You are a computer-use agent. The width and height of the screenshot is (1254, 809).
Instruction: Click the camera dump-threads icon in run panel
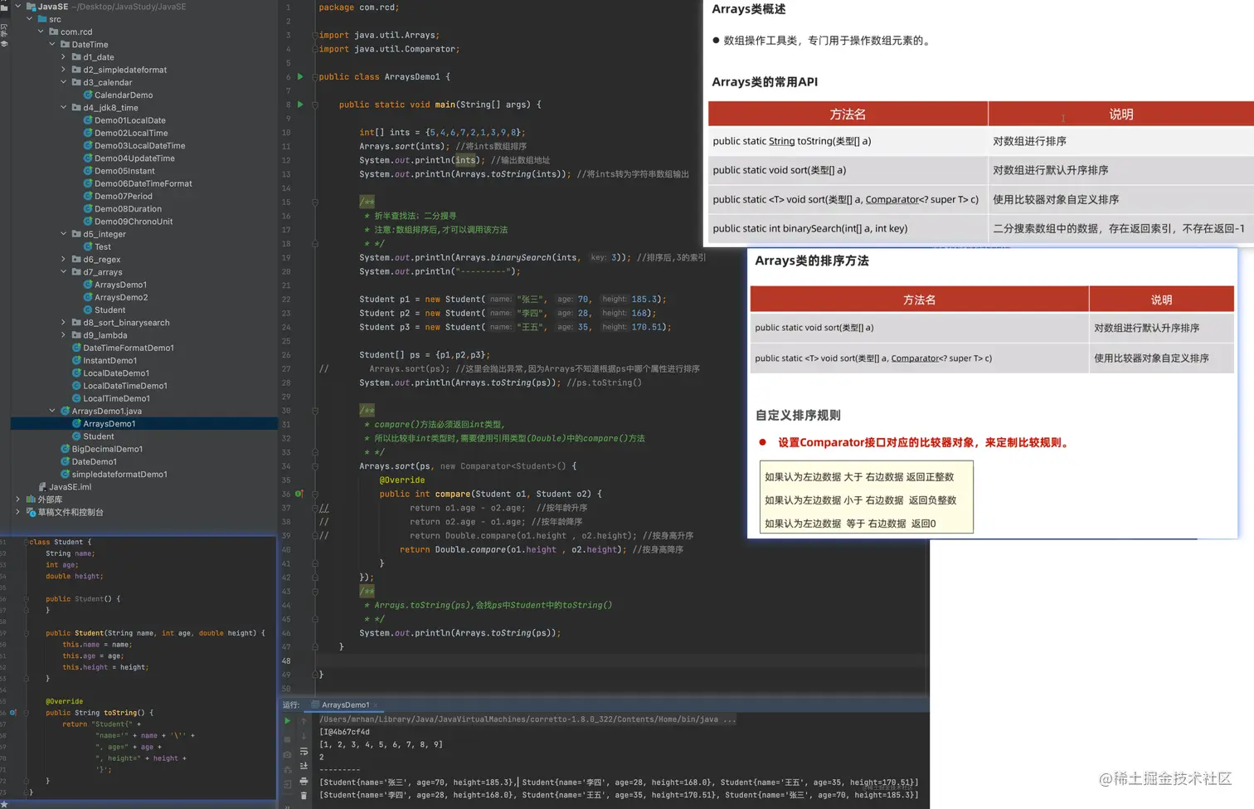[x=287, y=754]
